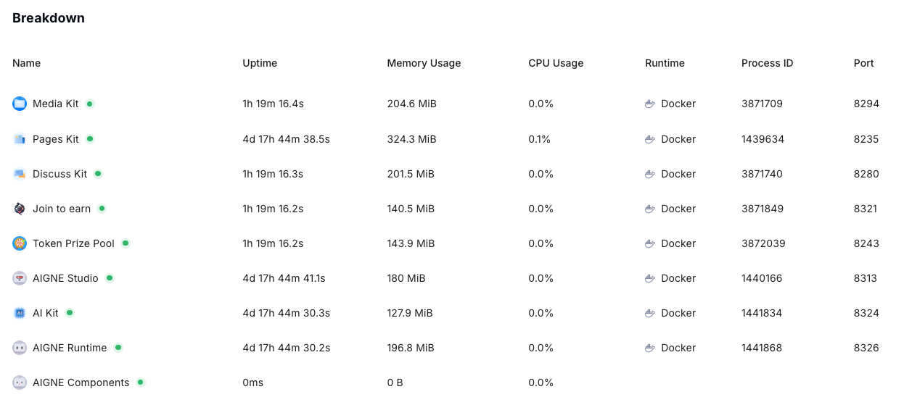This screenshot has width=904, height=397.
Task: Click the Pages Kit app icon
Action: tap(20, 138)
